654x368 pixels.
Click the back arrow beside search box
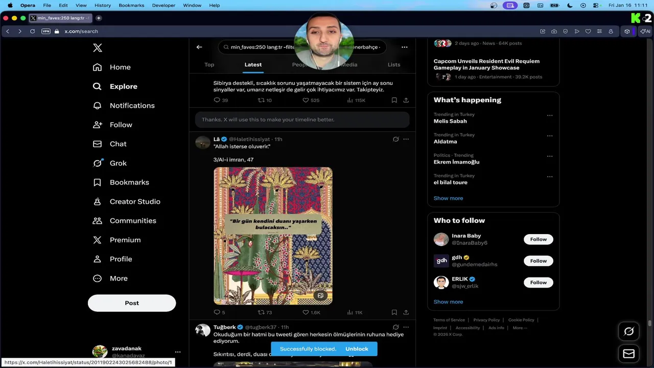click(199, 47)
